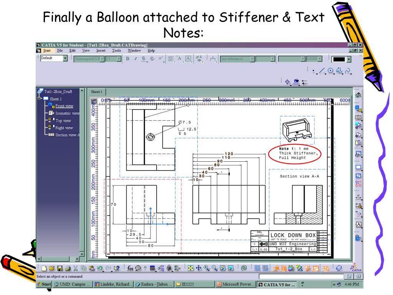This screenshot has height=295, width=393.
Task: Select the Text tool (A) in right toolbar
Action: point(358,224)
